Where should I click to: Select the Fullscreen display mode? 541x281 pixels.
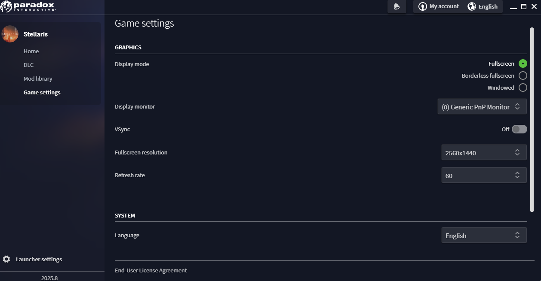point(523,63)
